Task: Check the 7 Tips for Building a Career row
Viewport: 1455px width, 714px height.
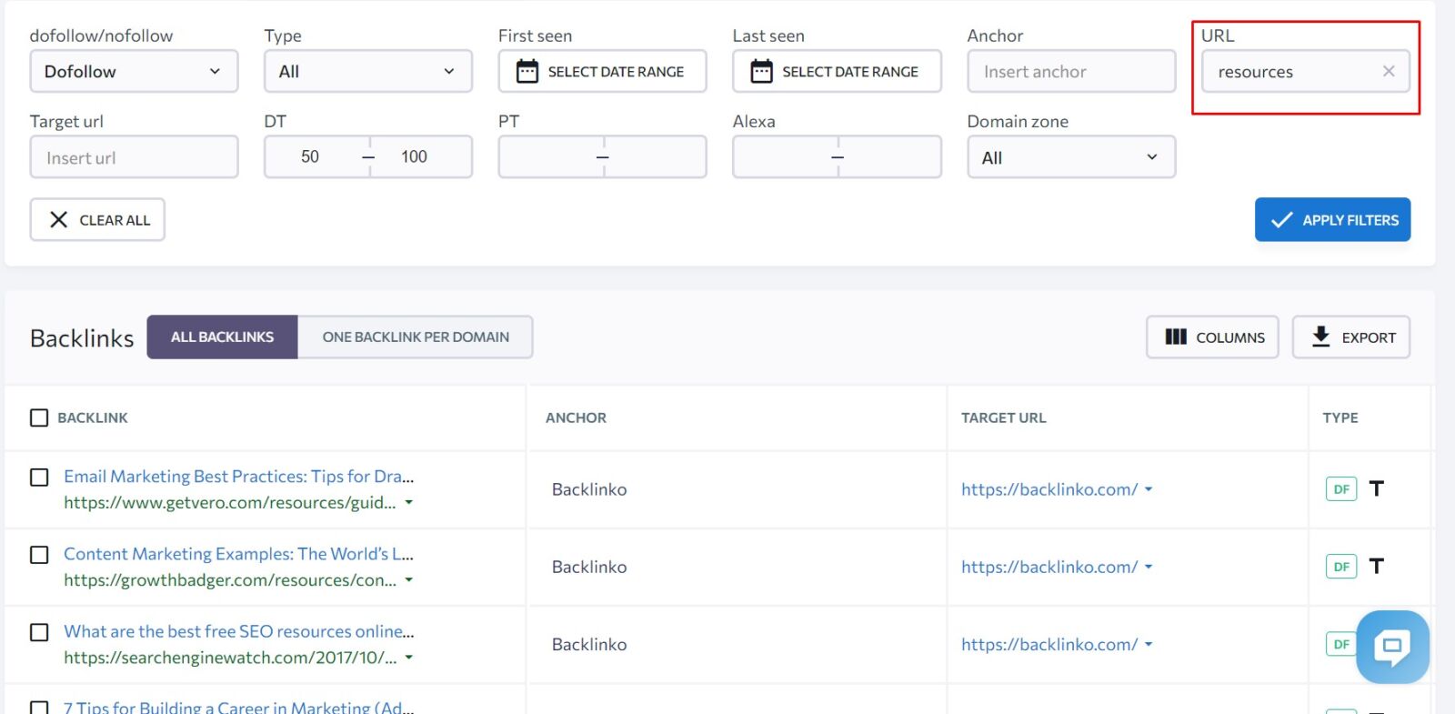Action: coord(39,708)
